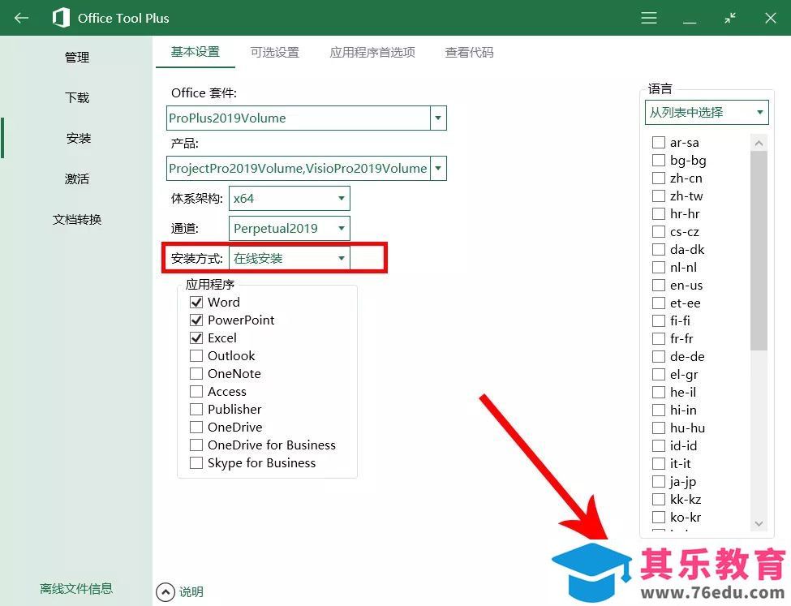Check the da-dk language
Image resolution: width=791 pixels, height=606 pixels.
(x=658, y=249)
